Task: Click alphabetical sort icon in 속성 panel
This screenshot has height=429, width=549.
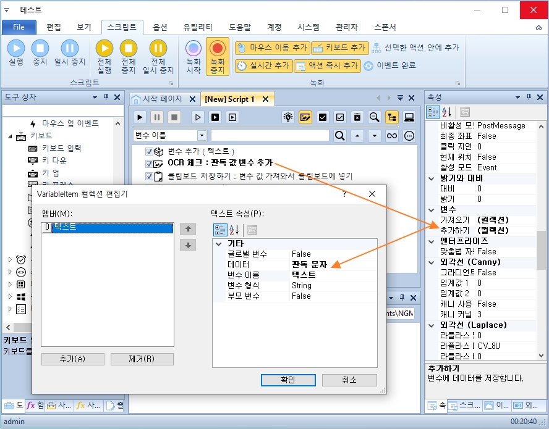Action: click(x=447, y=112)
